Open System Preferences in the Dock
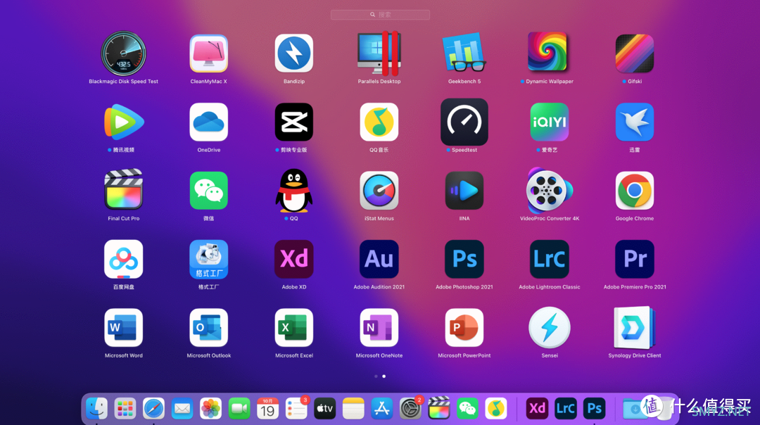 tap(410, 409)
